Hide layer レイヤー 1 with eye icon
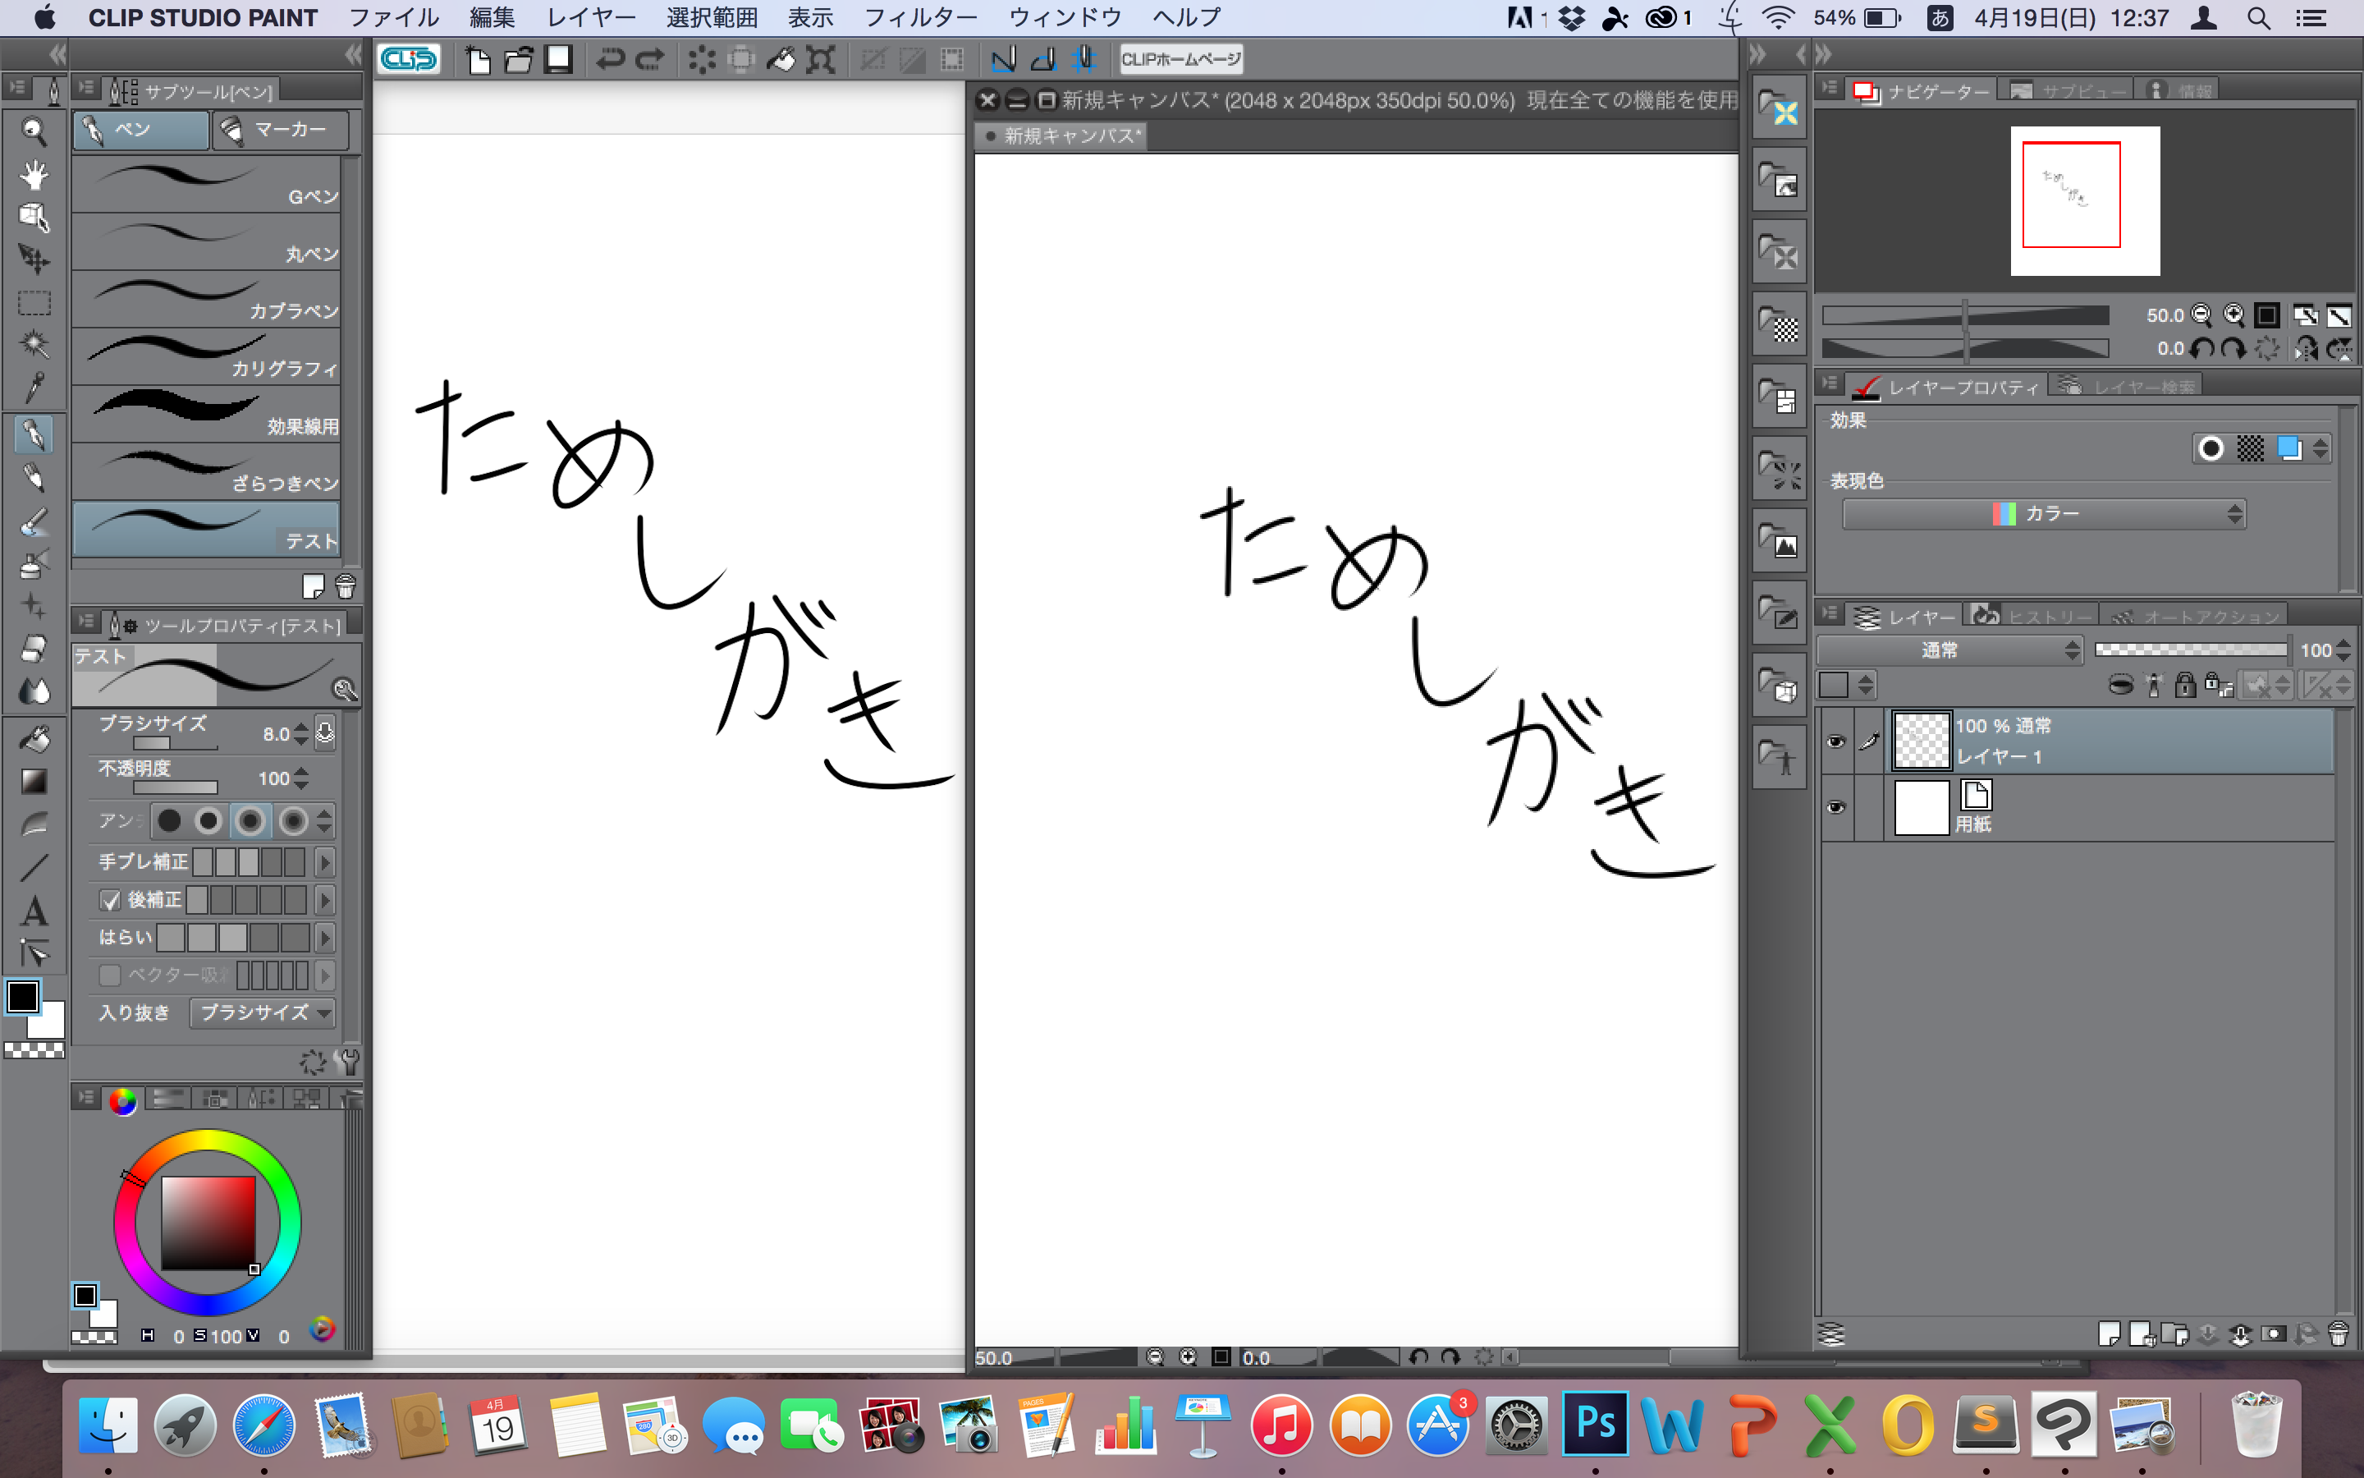Viewport: 2364px width, 1478px height. coord(1835,741)
